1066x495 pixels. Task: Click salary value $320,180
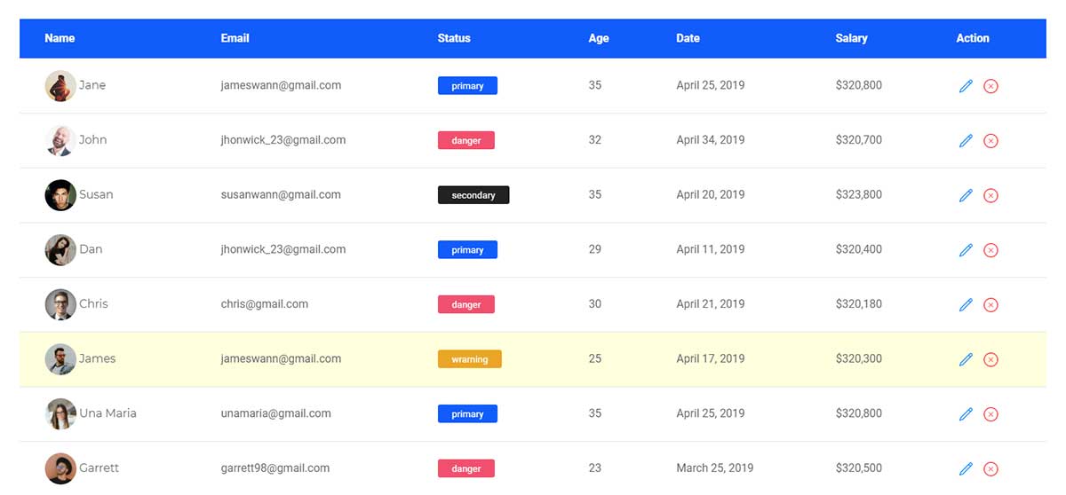click(x=859, y=304)
